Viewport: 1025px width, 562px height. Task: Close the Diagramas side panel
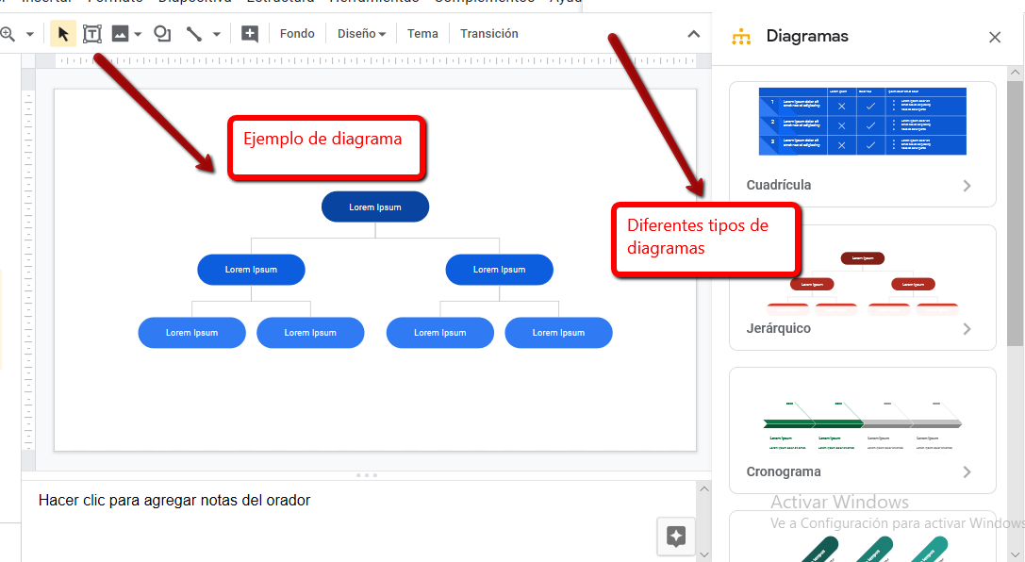(x=995, y=37)
